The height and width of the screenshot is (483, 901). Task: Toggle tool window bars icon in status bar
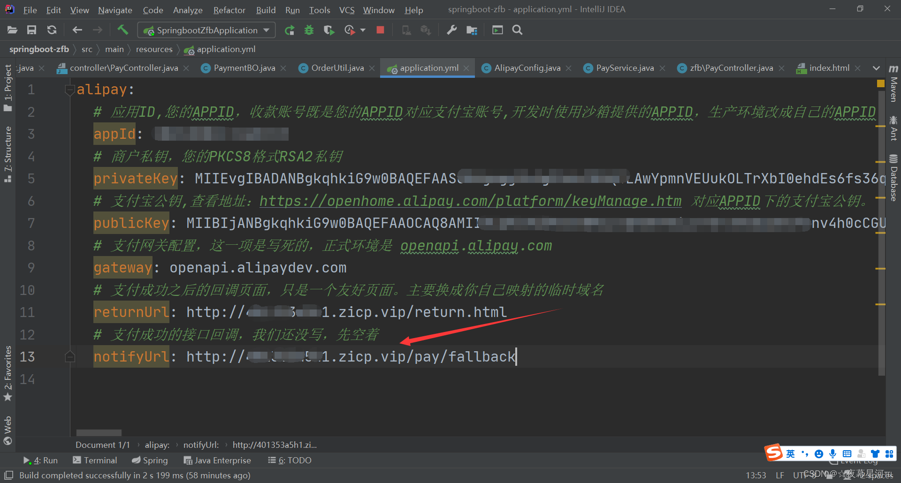8,475
